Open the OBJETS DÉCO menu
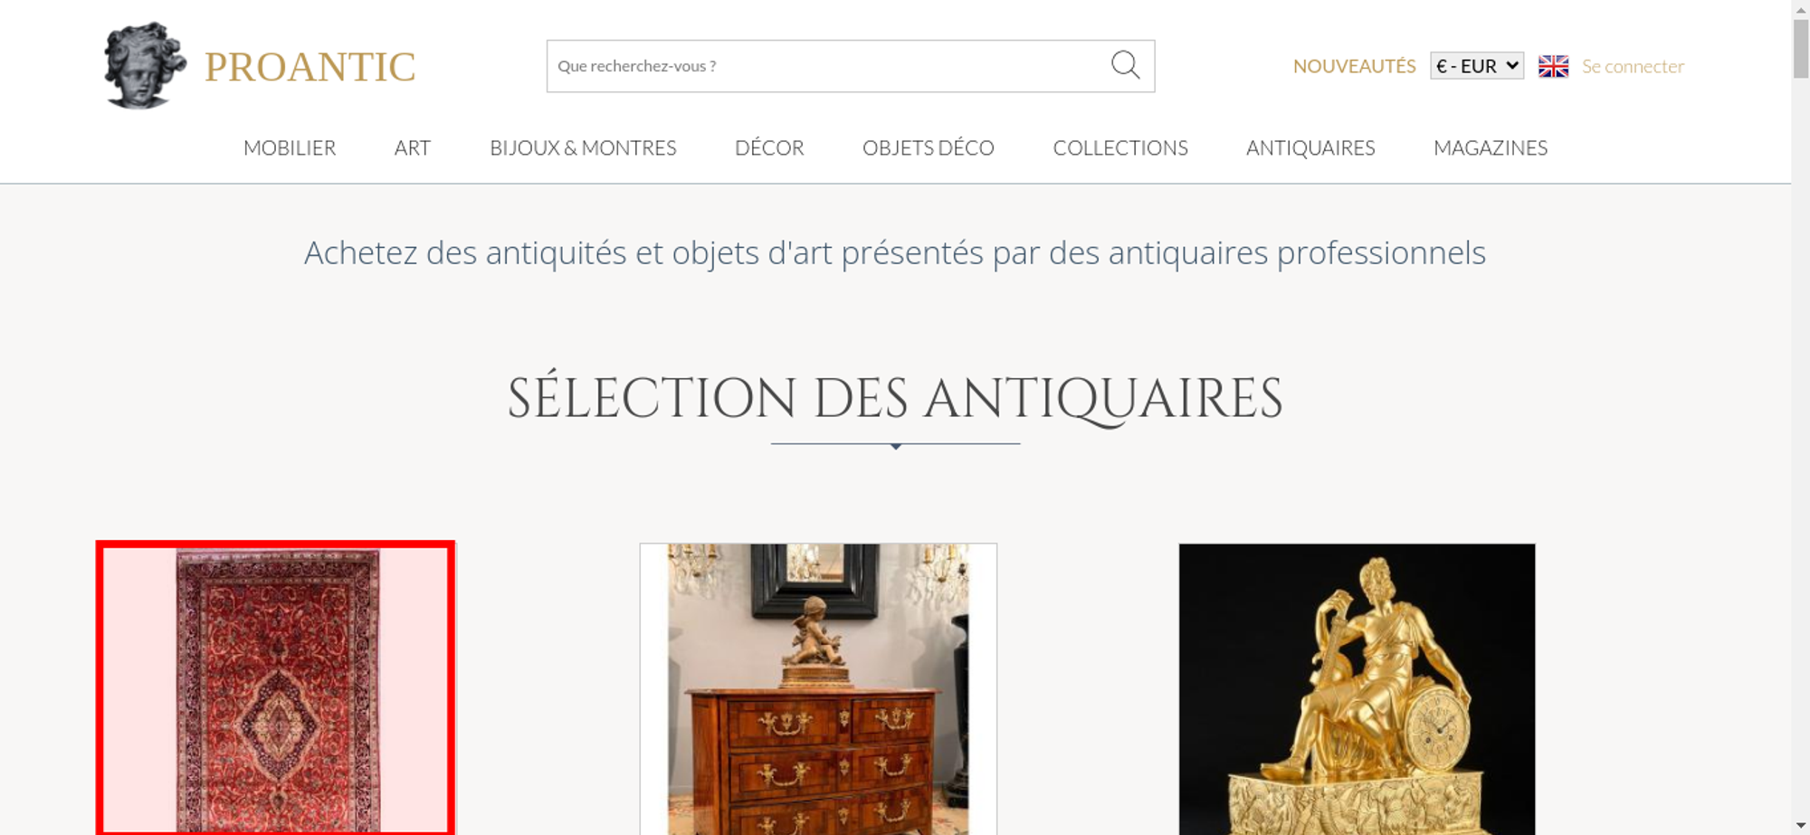Image resolution: width=1810 pixels, height=835 pixels. coord(928,147)
